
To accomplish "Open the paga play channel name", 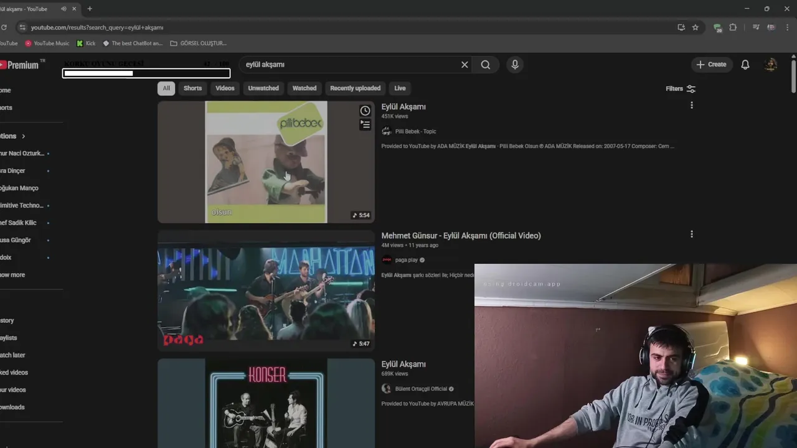I will coord(407,260).
